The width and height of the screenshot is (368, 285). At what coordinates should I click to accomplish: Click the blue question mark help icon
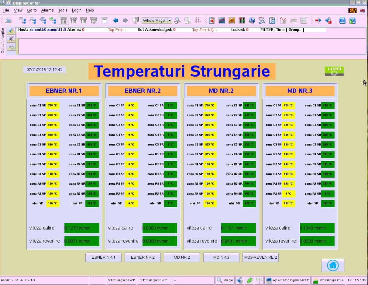pos(342,21)
